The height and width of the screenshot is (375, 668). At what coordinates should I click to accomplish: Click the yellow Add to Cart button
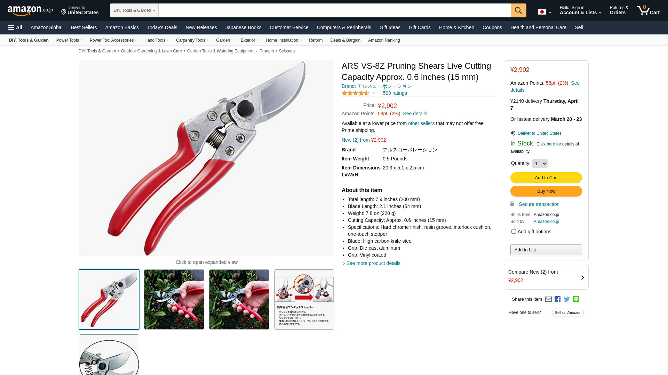[x=546, y=178]
